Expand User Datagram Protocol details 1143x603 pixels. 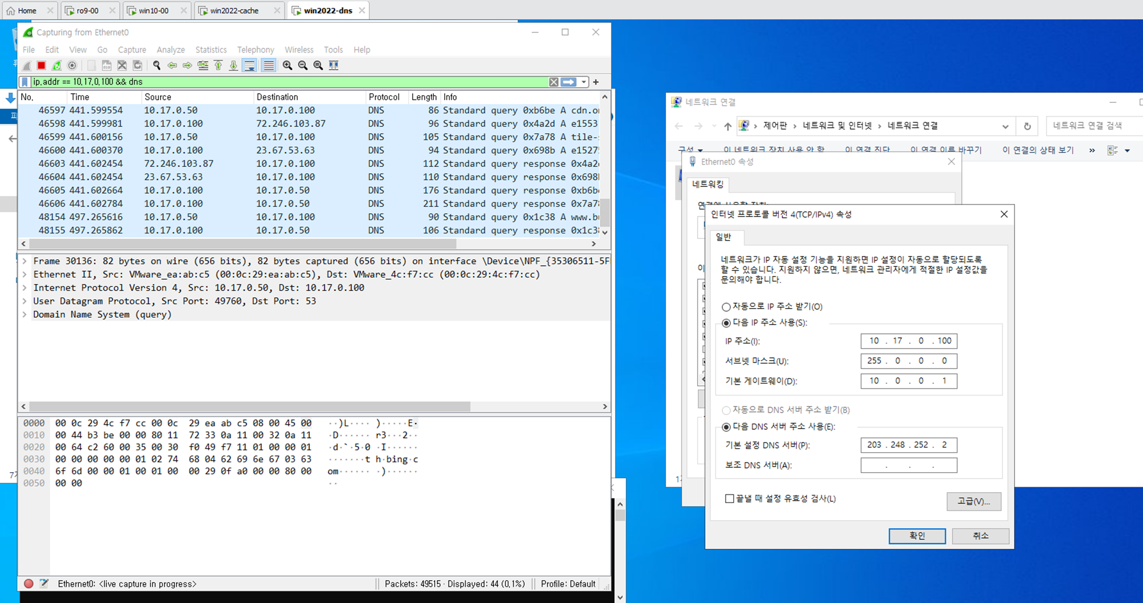(x=25, y=301)
